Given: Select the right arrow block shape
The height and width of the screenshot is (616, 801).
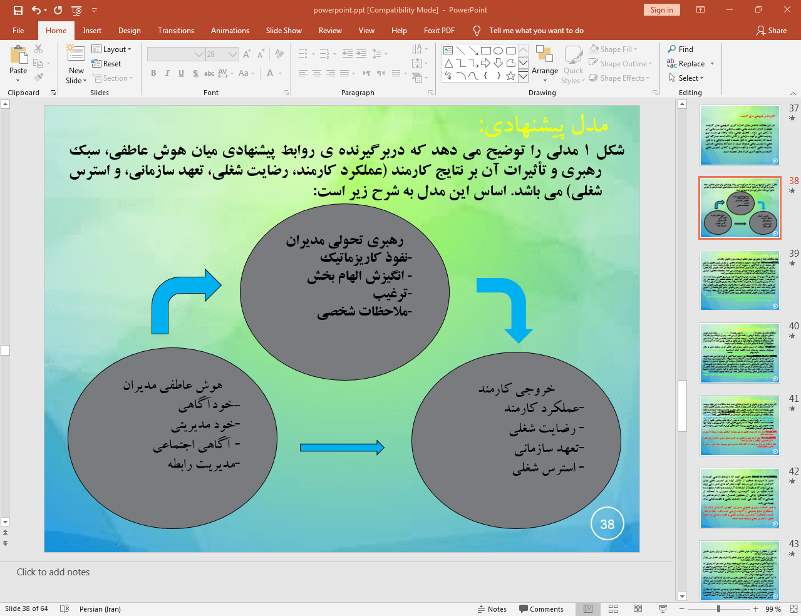Looking at the screenshot, I should 485,63.
